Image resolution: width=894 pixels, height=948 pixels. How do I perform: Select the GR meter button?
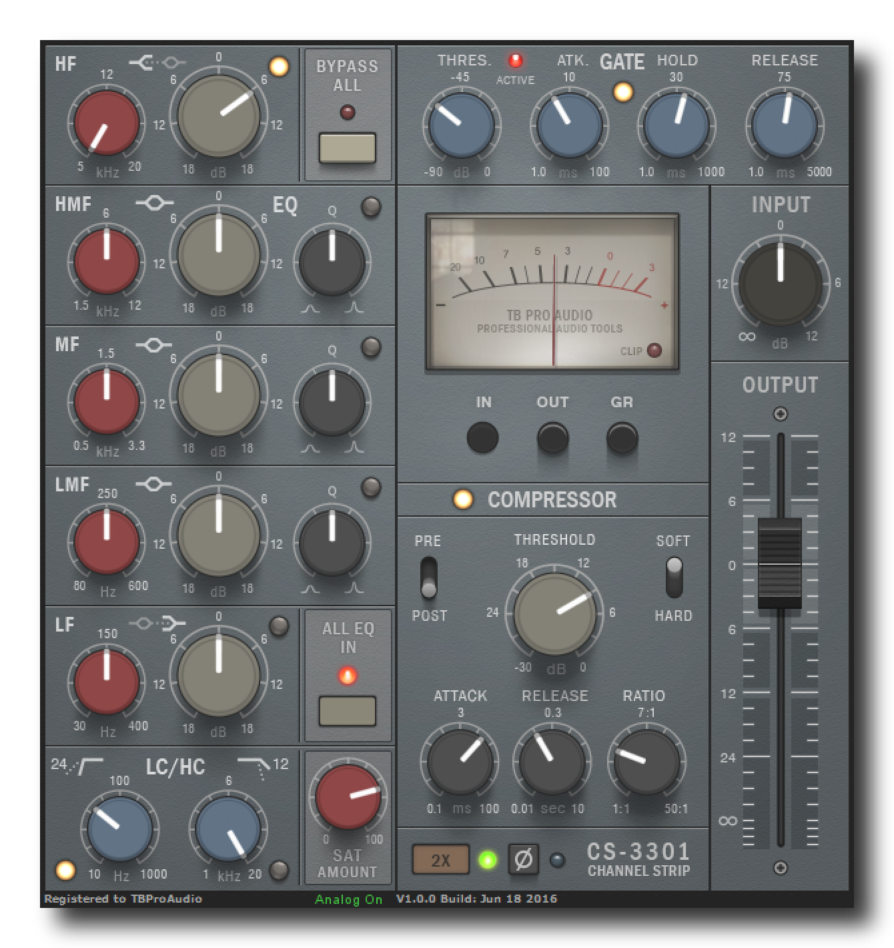coord(622,438)
